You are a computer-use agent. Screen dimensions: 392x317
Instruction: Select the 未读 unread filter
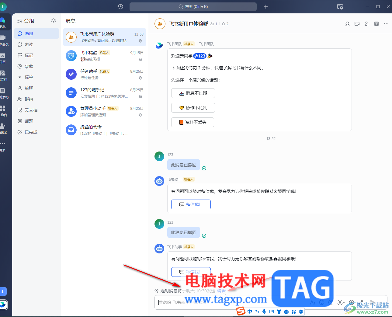pos(36,44)
